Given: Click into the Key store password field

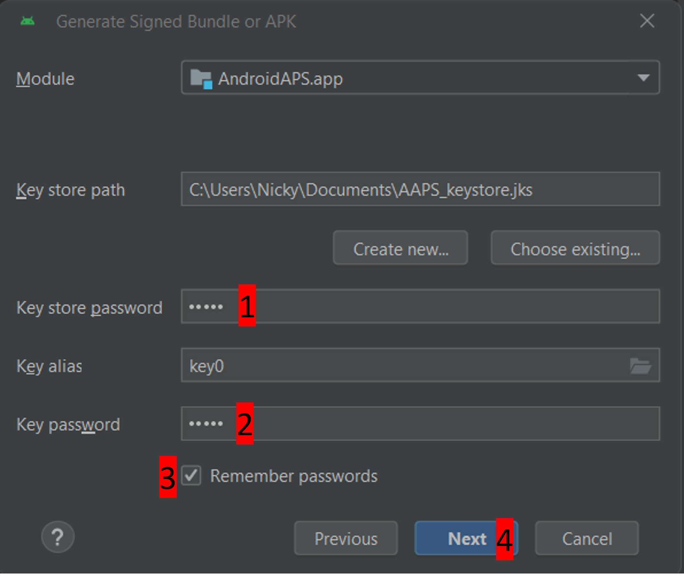Looking at the screenshot, I should 420,307.
